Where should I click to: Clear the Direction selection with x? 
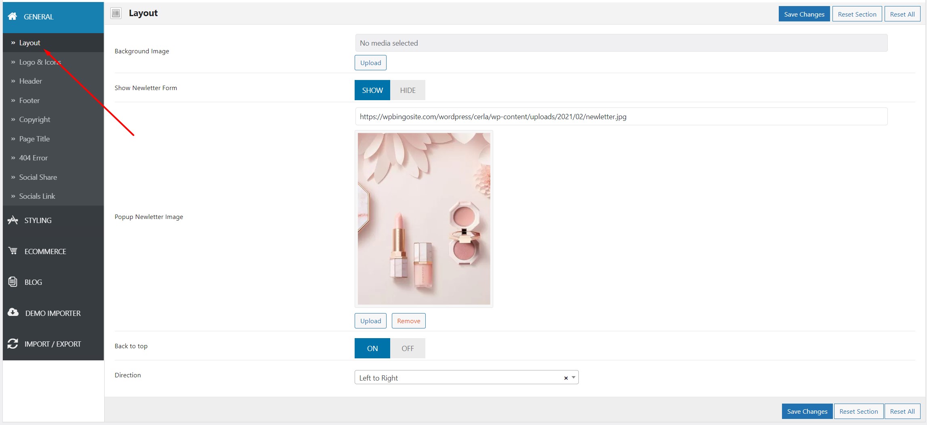[x=566, y=378]
